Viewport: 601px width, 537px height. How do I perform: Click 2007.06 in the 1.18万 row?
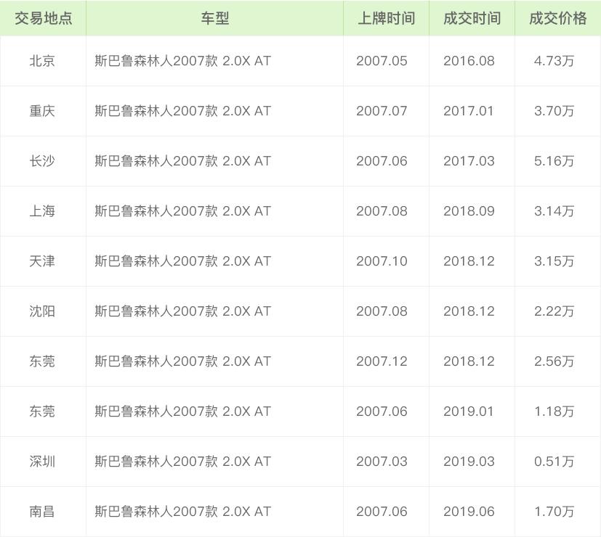tap(382, 411)
